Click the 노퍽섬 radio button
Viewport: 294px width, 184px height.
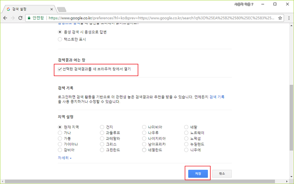pos(186,138)
